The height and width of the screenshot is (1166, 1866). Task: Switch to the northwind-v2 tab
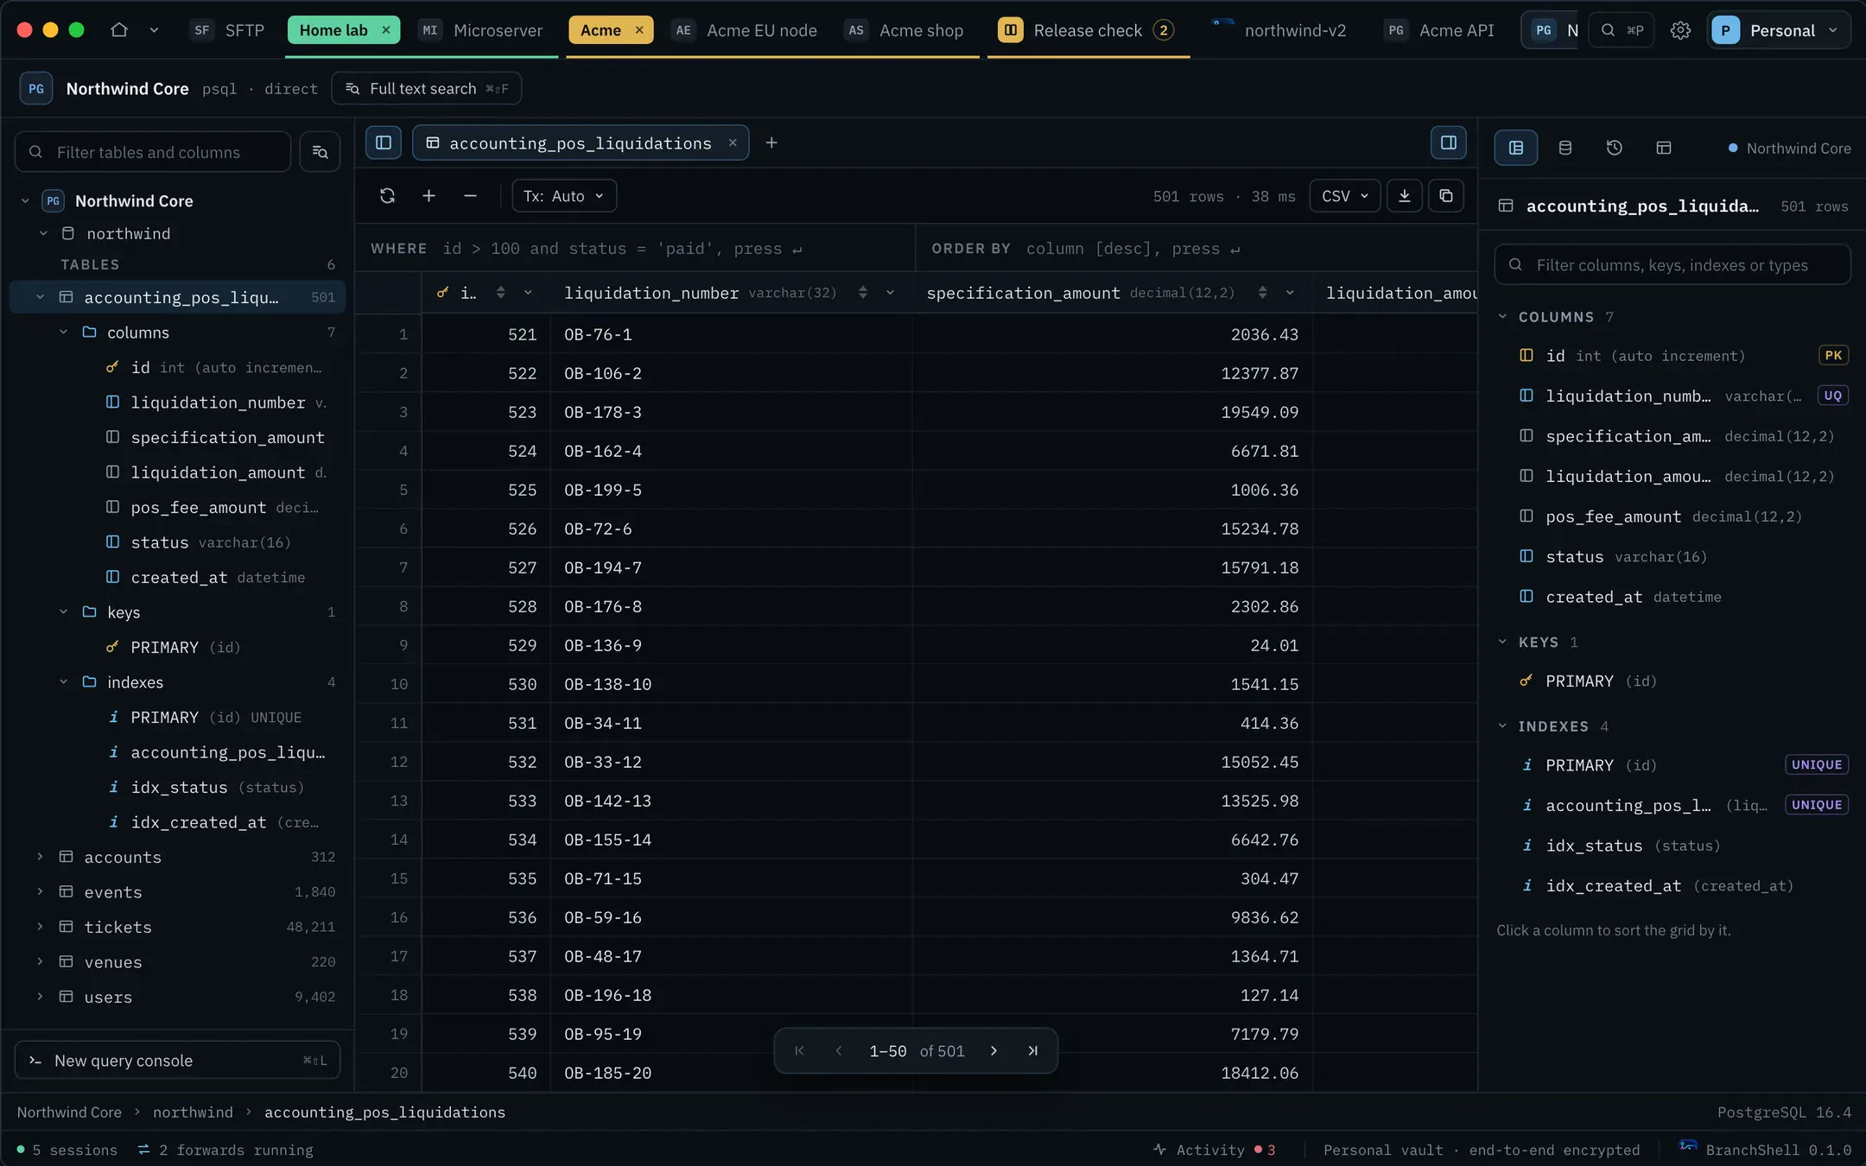(x=1279, y=30)
